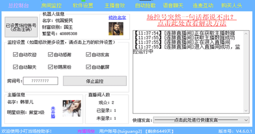The image size is (255, 134).
Task: Open the 软件设置 tab
Action: 83,6
